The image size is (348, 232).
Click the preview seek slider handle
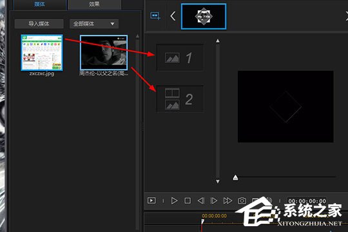pos(235,177)
